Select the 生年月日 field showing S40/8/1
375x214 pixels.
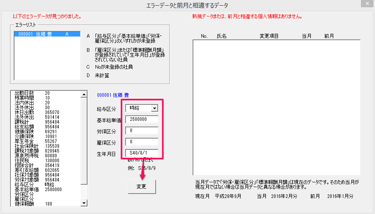(142, 153)
